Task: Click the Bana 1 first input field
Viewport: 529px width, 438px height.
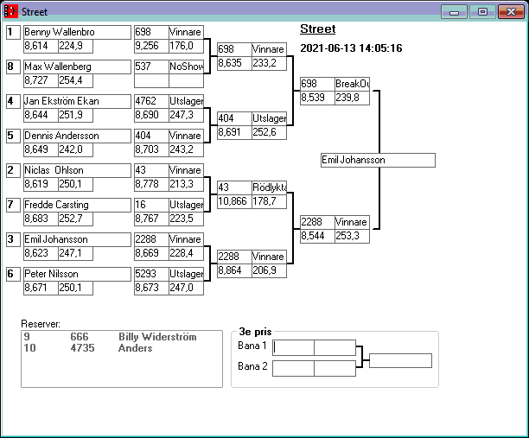Action: [x=294, y=347]
